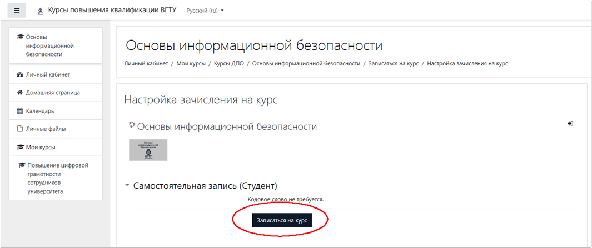This screenshot has height=248, width=592.
Task: Click the dashboard icon beside Личный кабинет
Action: 20,74
